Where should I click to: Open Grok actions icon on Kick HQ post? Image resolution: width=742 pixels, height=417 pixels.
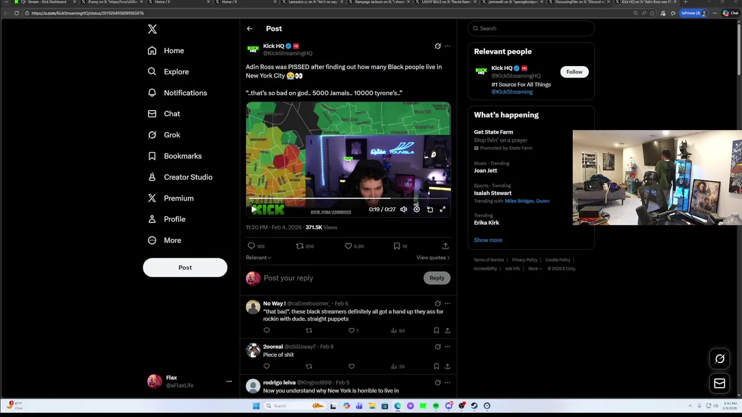point(438,46)
